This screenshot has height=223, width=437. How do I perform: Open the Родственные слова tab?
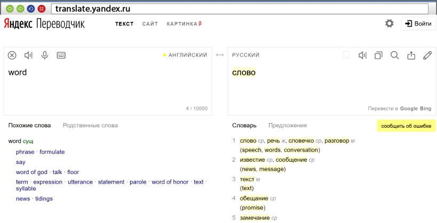pos(90,126)
